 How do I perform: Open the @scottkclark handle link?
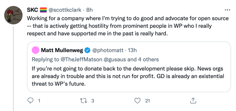coord(65,10)
